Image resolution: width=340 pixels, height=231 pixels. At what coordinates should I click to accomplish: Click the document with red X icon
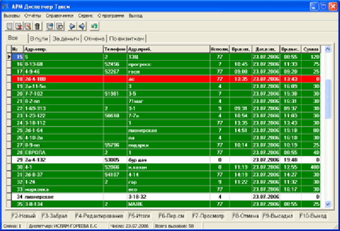(x=18, y=26)
